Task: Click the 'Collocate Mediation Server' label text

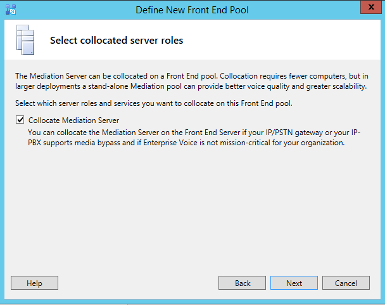Action: 73,120
